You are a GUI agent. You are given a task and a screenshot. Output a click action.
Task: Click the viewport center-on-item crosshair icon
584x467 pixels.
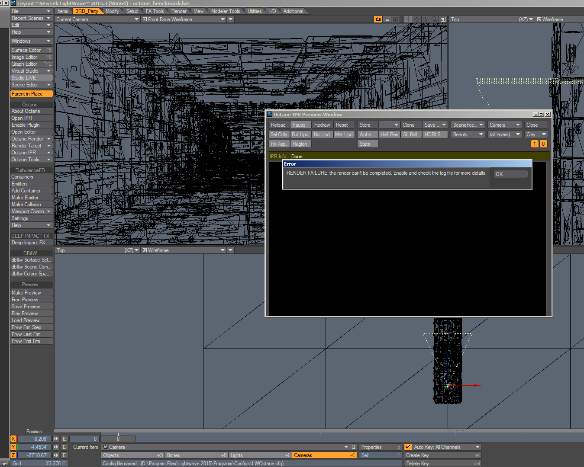click(x=408, y=19)
